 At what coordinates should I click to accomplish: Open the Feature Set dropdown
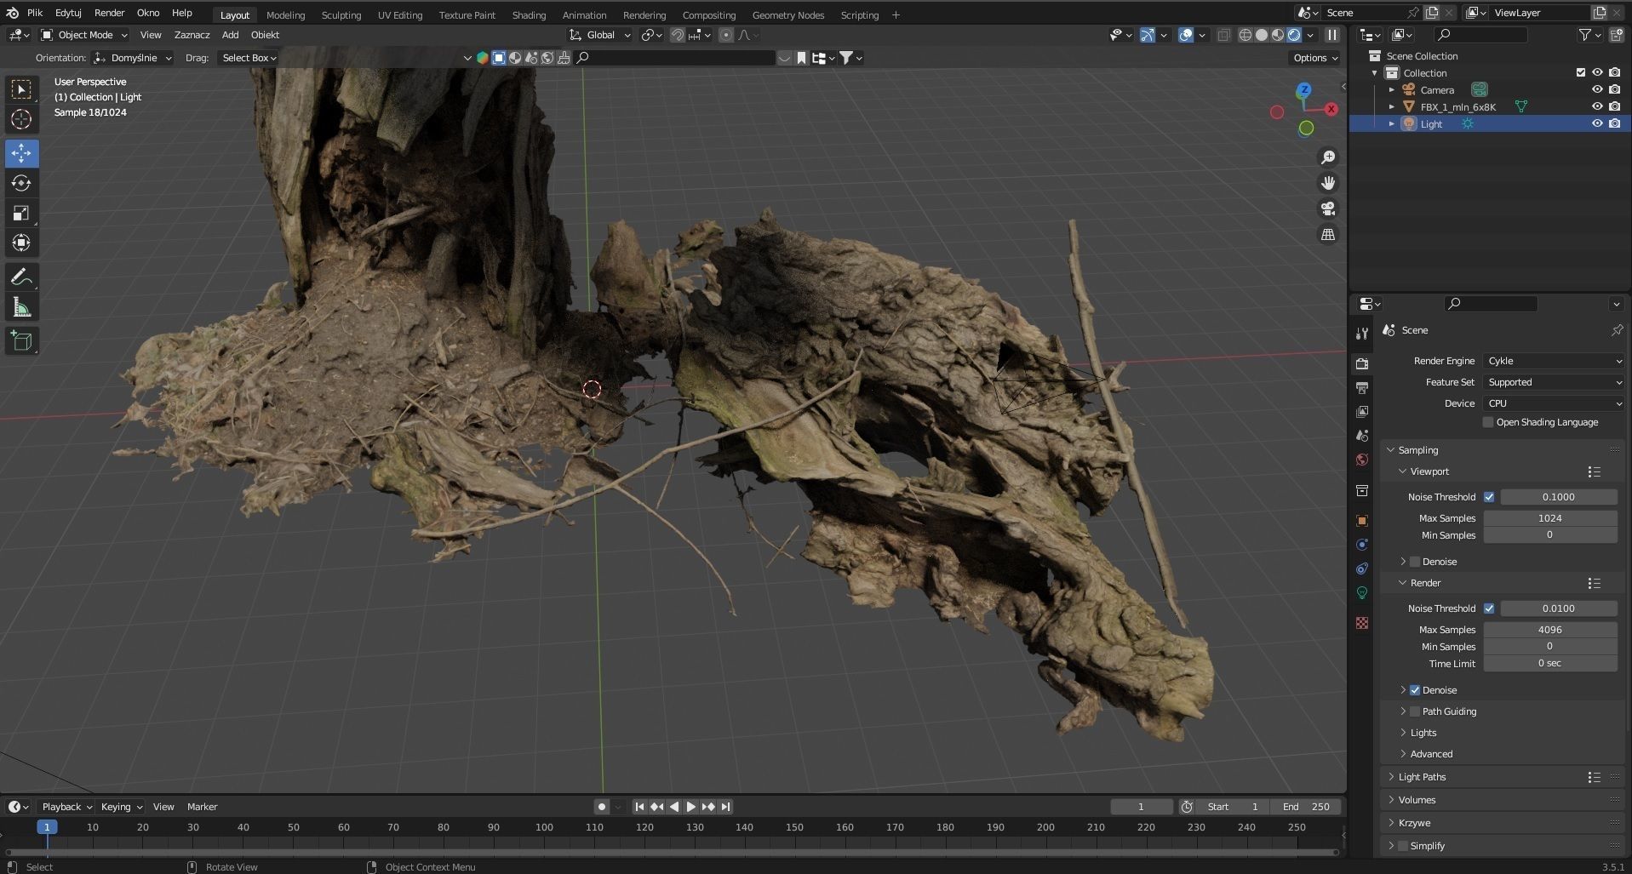[x=1554, y=382]
